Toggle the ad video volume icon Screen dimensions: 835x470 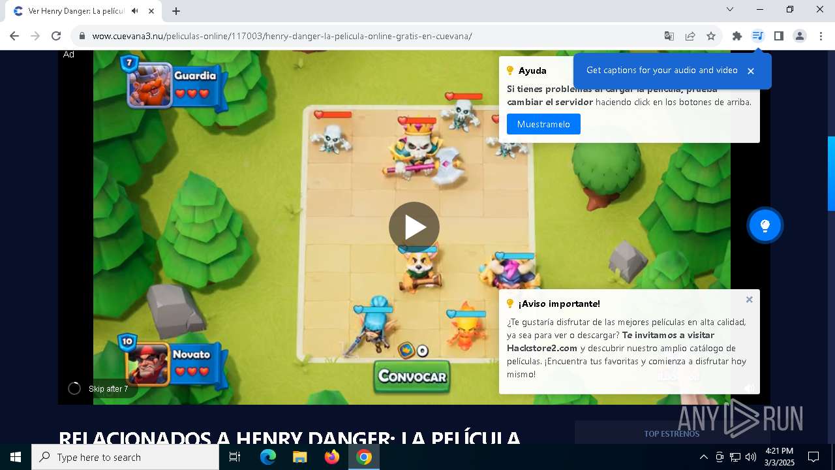(x=749, y=388)
